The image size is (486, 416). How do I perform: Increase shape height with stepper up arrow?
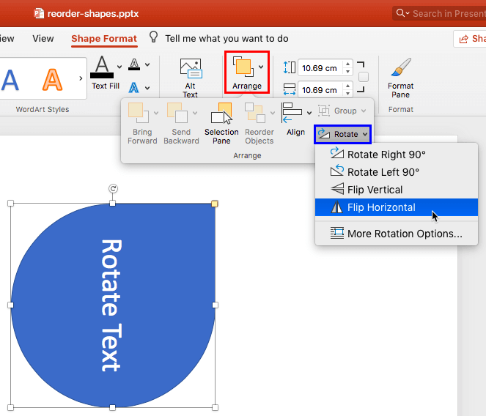coord(347,64)
